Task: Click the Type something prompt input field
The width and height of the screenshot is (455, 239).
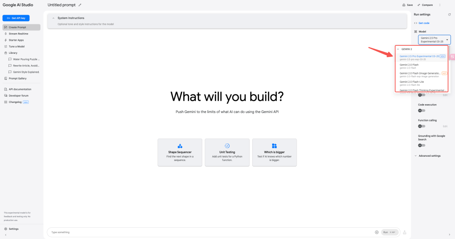Action: pyautogui.click(x=211, y=232)
